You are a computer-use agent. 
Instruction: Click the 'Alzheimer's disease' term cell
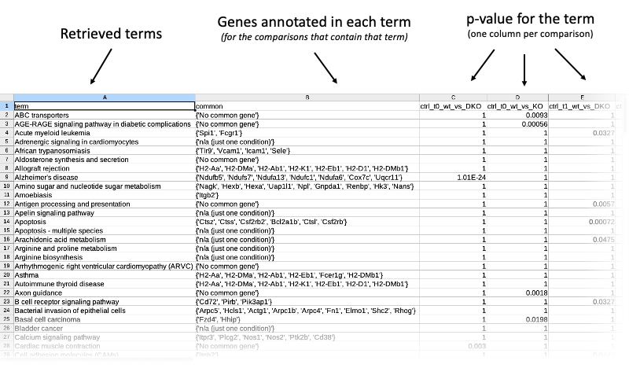(x=104, y=177)
